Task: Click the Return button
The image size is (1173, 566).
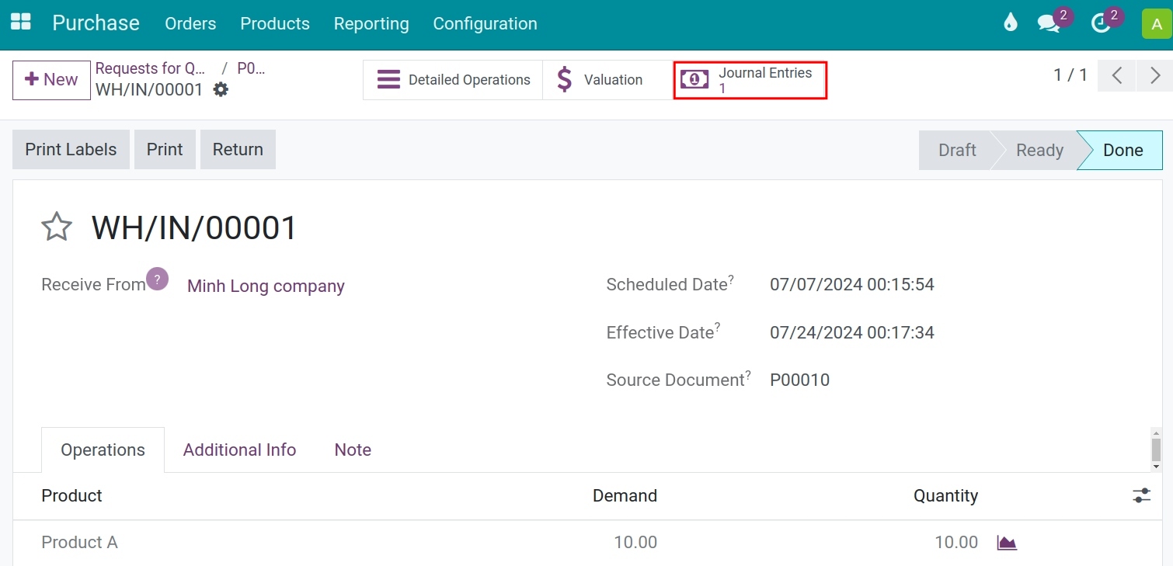Action: click(x=238, y=149)
